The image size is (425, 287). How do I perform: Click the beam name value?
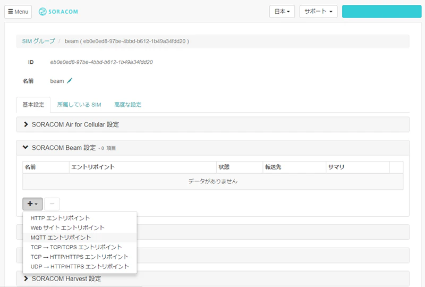(x=57, y=81)
